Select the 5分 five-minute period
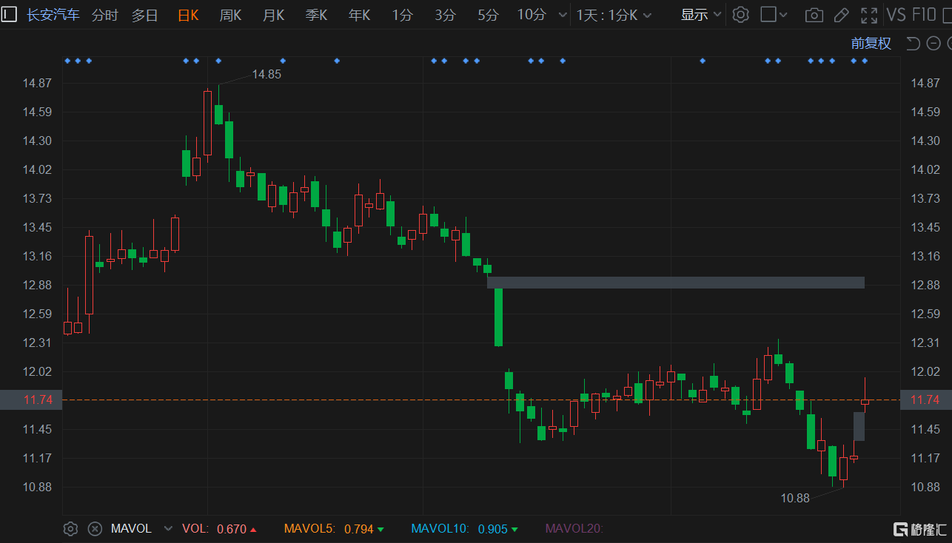952x543 pixels. [488, 15]
